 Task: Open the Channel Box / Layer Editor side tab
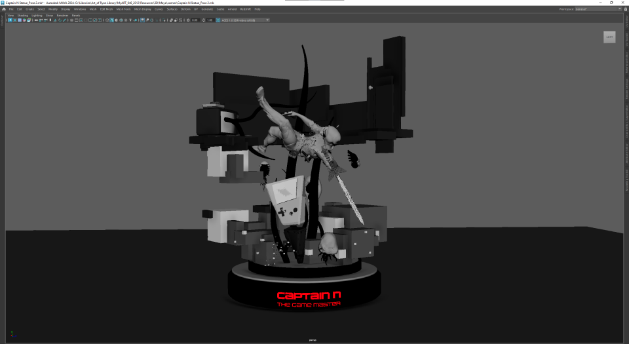coord(626,121)
